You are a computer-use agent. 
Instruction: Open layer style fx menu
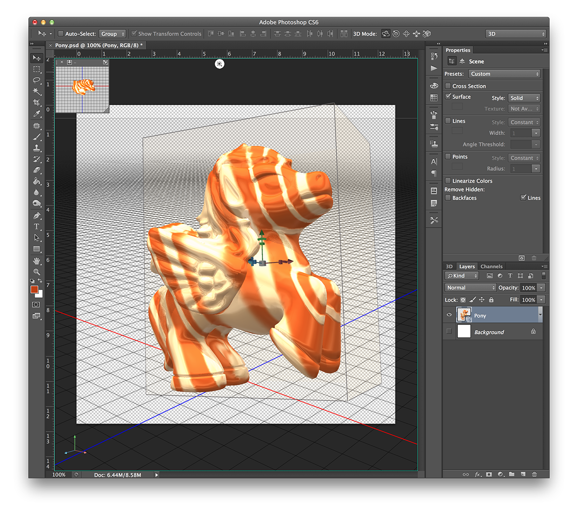point(478,474)
